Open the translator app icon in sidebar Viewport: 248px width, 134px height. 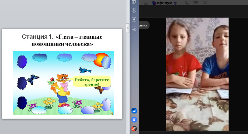coord(134,129)
